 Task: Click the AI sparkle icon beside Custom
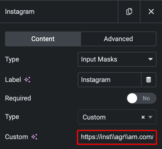pyautogui.click(x=34, y=137)
